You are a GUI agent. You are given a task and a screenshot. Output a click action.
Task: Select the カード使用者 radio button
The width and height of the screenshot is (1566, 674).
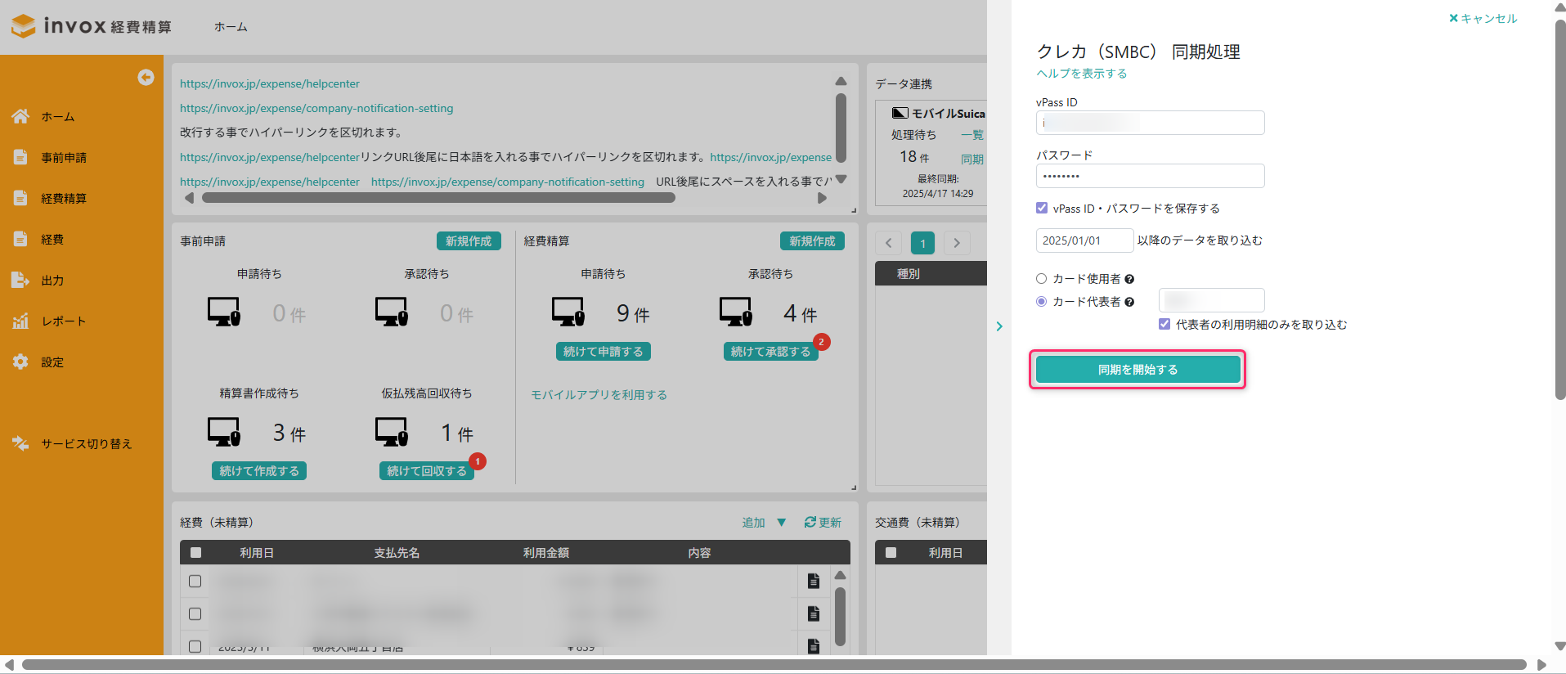click(x=1042, y=279)
